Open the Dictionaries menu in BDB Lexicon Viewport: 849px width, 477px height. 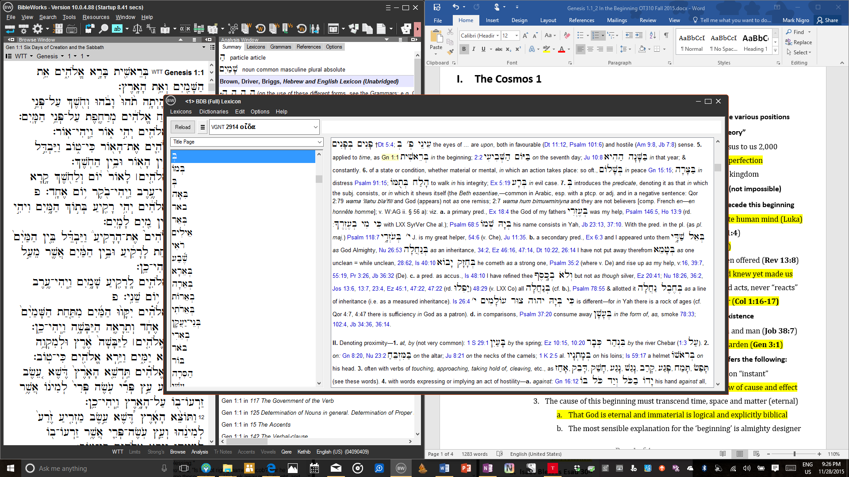click(x=214, y=112)
